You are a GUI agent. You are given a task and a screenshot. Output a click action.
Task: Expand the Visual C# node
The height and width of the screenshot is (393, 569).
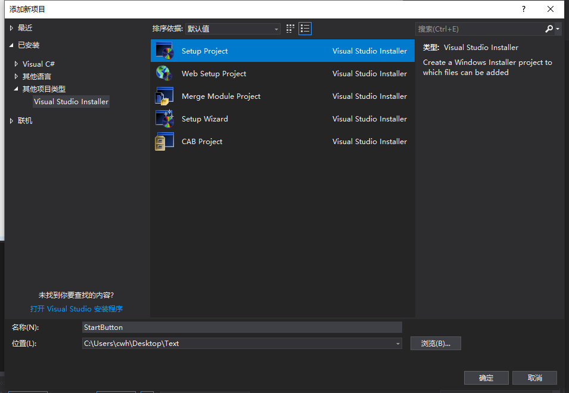pyautogui.click(x=16, y=64)
